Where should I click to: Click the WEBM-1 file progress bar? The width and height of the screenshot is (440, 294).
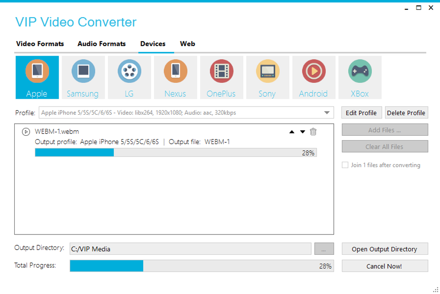pos(176,153)
